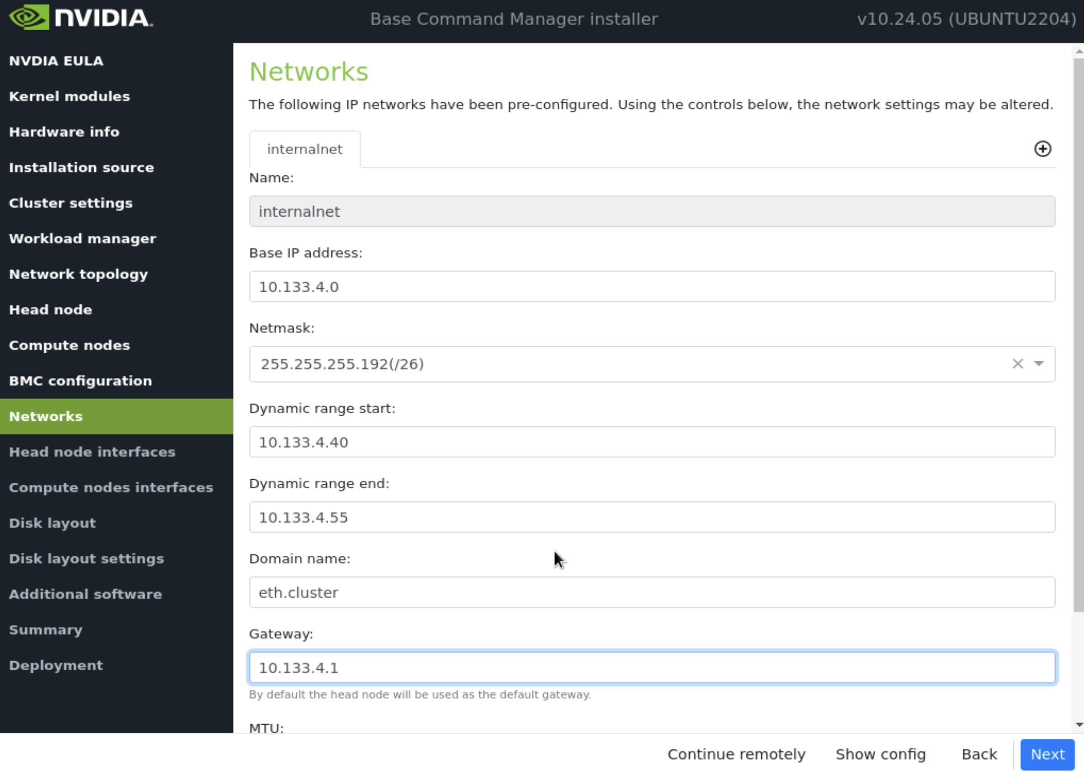The image size is (1084, 773).
Task: Navigate to Head node sidebar item
Action: [51, 309]
